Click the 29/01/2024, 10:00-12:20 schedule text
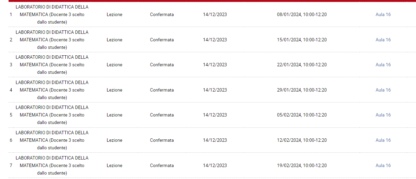This screenshot has height=179, width=416. click(x=302, y=90)
